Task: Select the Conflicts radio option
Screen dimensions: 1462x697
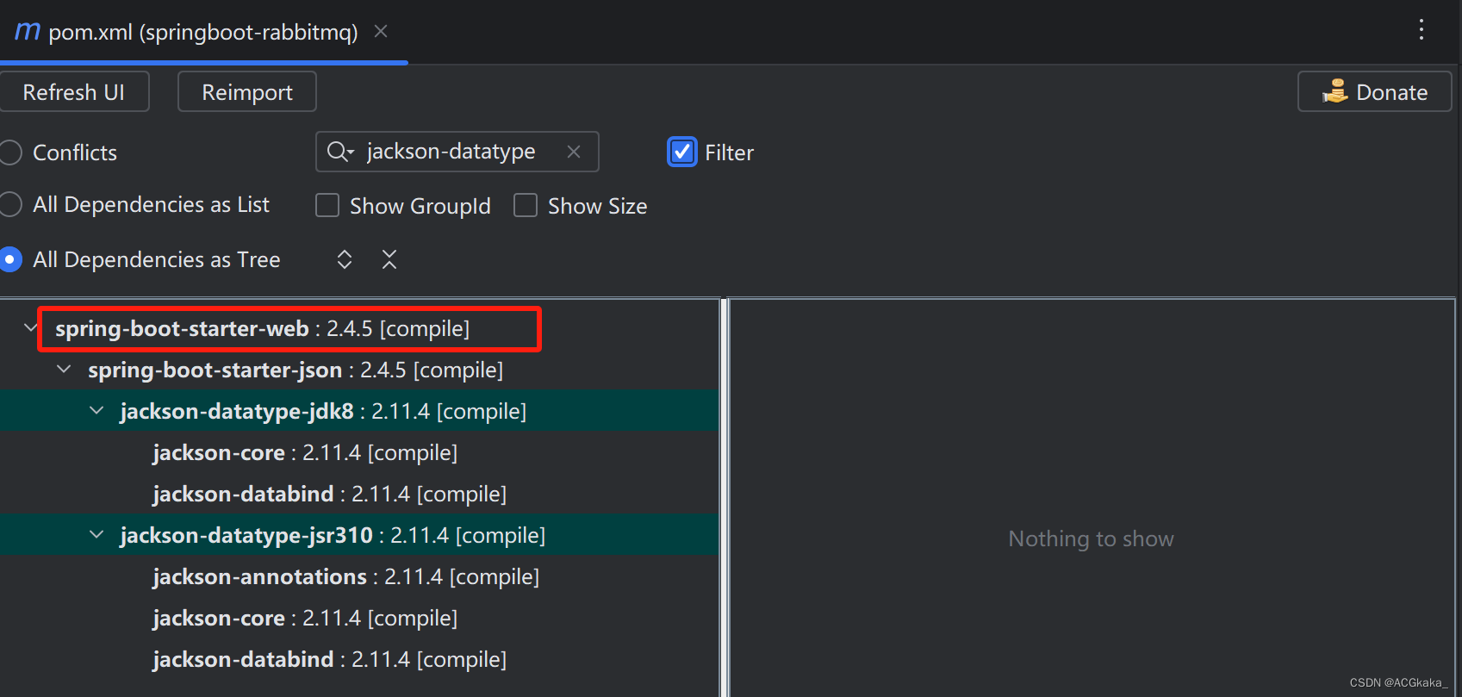Action: [x=10, y=152]
